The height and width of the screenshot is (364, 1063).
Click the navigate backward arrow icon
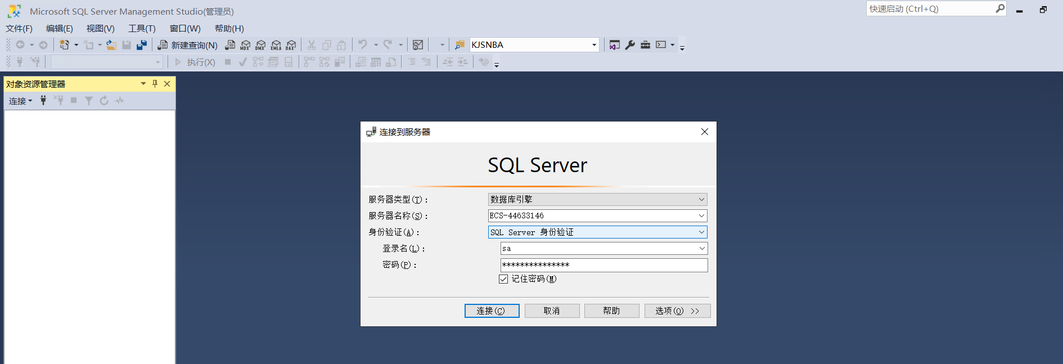click(x=20, y=45)
